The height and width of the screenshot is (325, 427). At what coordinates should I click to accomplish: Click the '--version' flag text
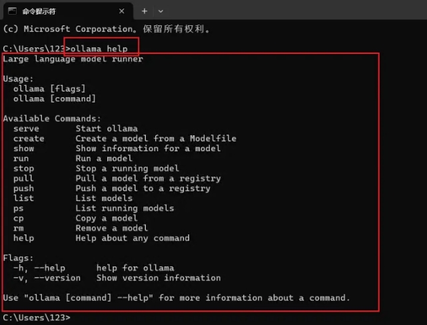[x=57, y=278]
